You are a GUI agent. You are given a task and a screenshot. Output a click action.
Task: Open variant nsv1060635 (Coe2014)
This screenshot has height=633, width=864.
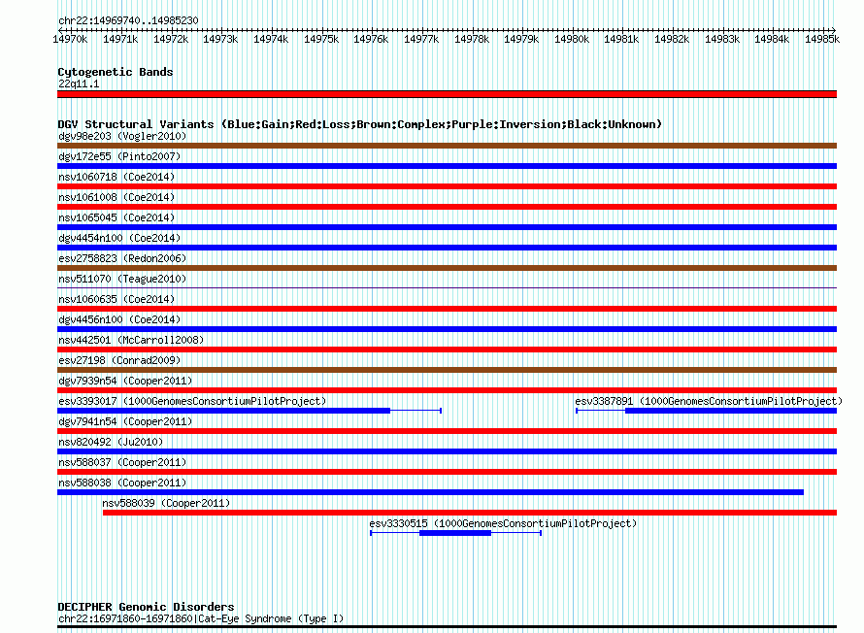(x=116, y=299)
